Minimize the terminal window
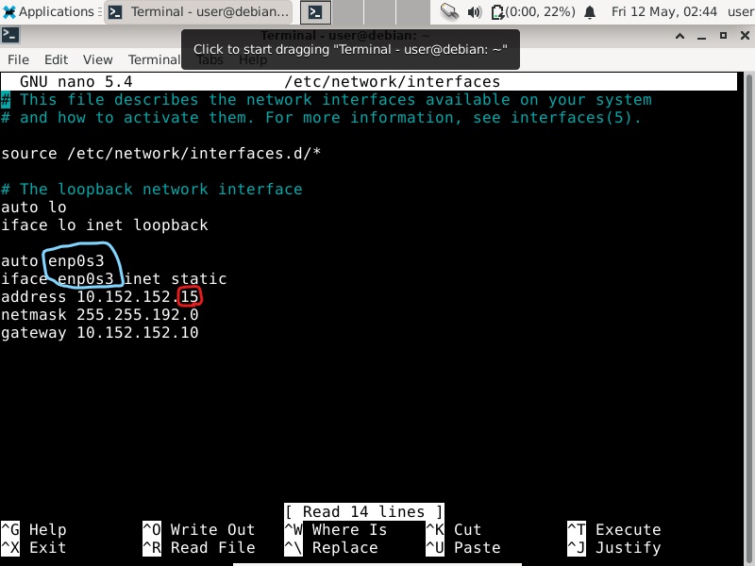Image resolution: width=755 pixels, height=566 pixels. click(x=700, y=35)
